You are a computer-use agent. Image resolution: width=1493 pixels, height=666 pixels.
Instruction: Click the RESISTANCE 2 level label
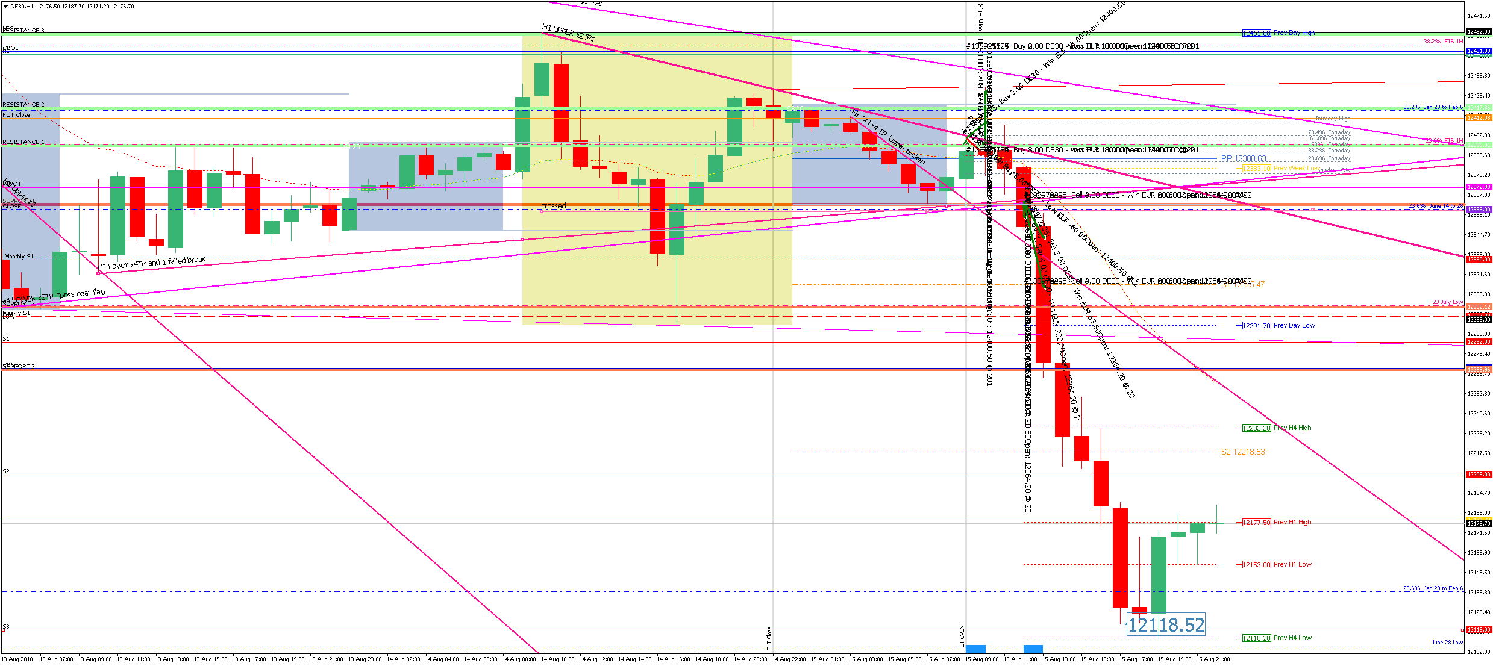click(23, 105)
